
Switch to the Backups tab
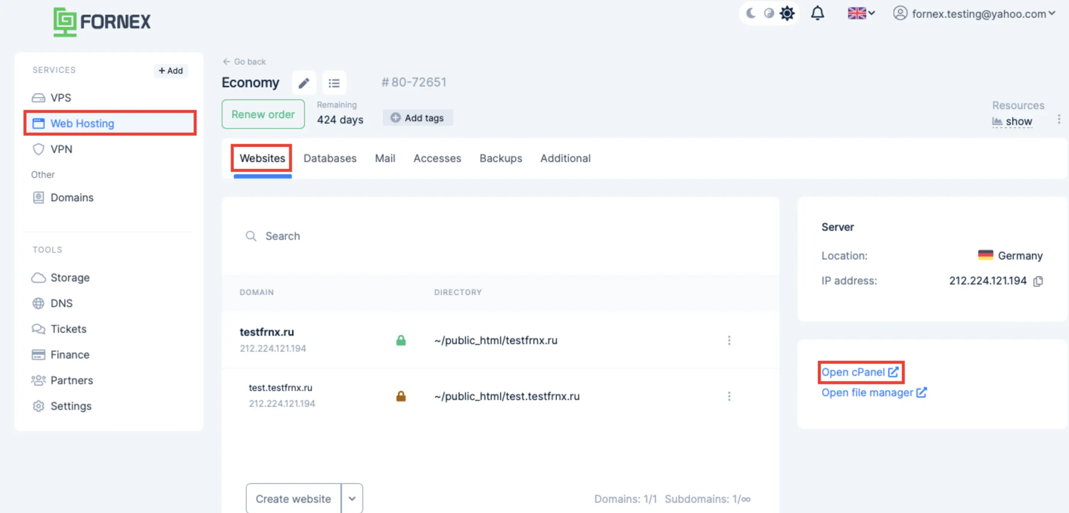tap(501, 158)
